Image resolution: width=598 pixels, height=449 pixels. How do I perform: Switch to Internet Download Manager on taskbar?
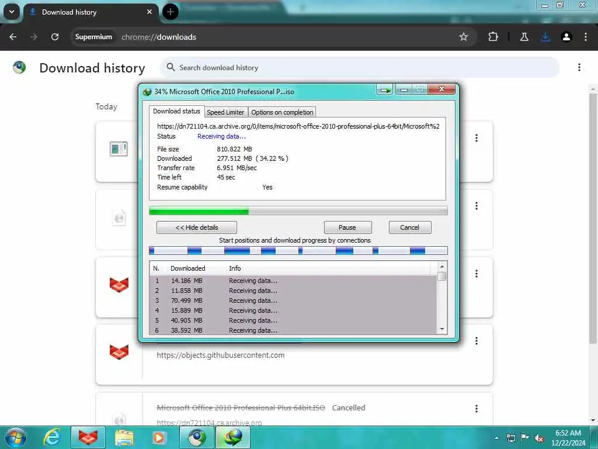[x=233, y=437]
